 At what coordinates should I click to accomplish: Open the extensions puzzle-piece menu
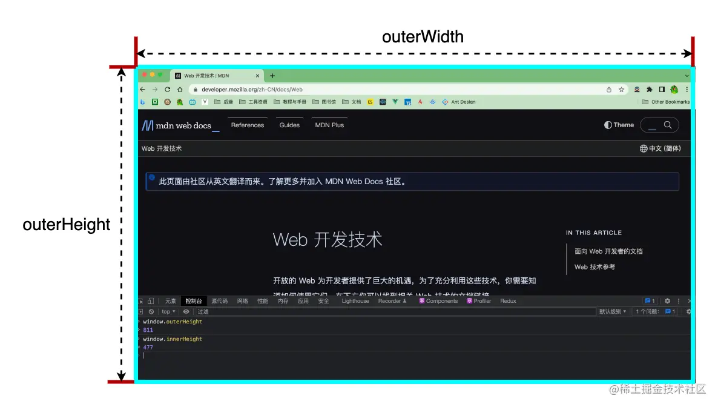point(650,90)
